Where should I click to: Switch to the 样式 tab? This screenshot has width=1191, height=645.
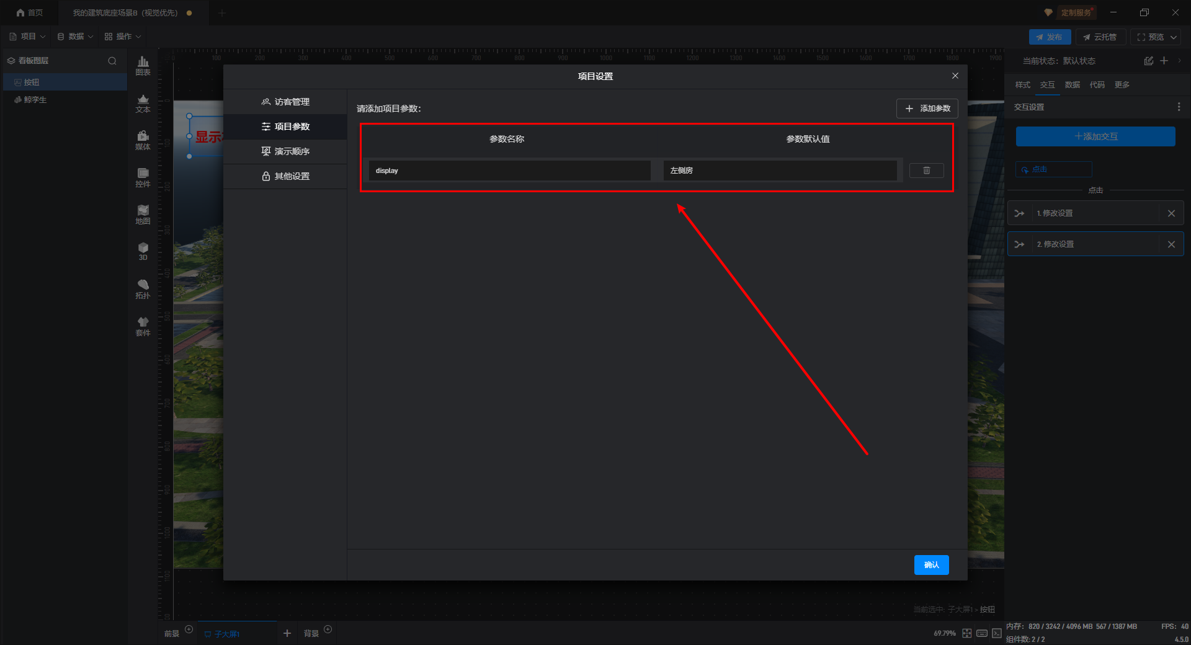(x=1023, y=85)
